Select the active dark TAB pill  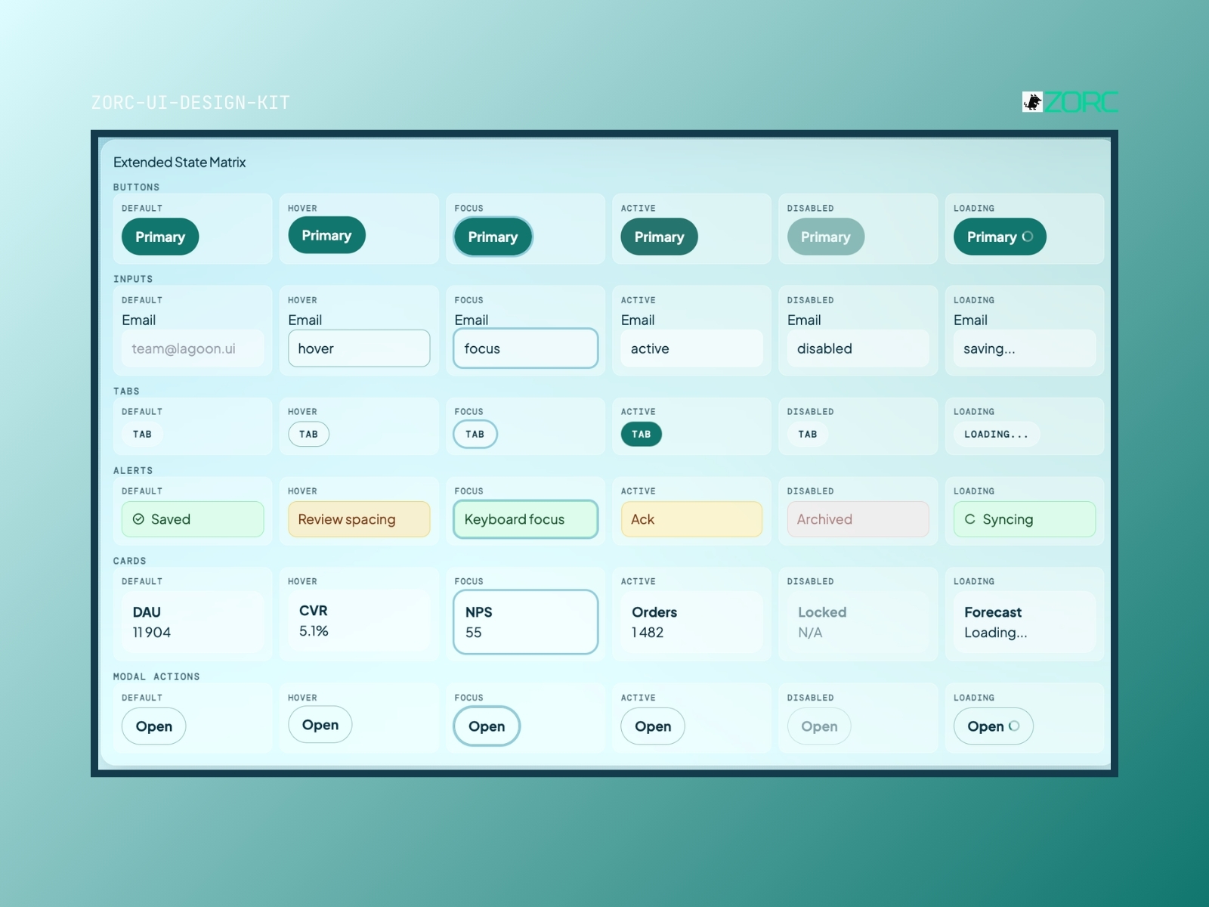click(642, 434)
